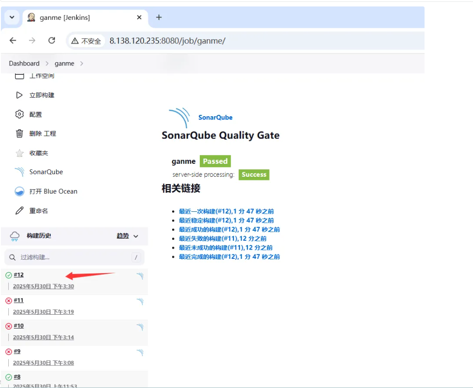Click build #8 success status icon

tap(9, 377)
